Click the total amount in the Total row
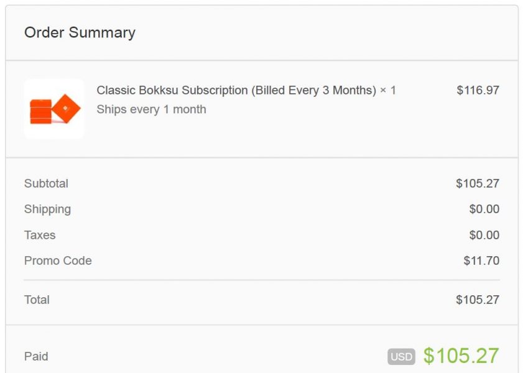Image resolution: width=523 pixels, height=373 pixels. 478,300
